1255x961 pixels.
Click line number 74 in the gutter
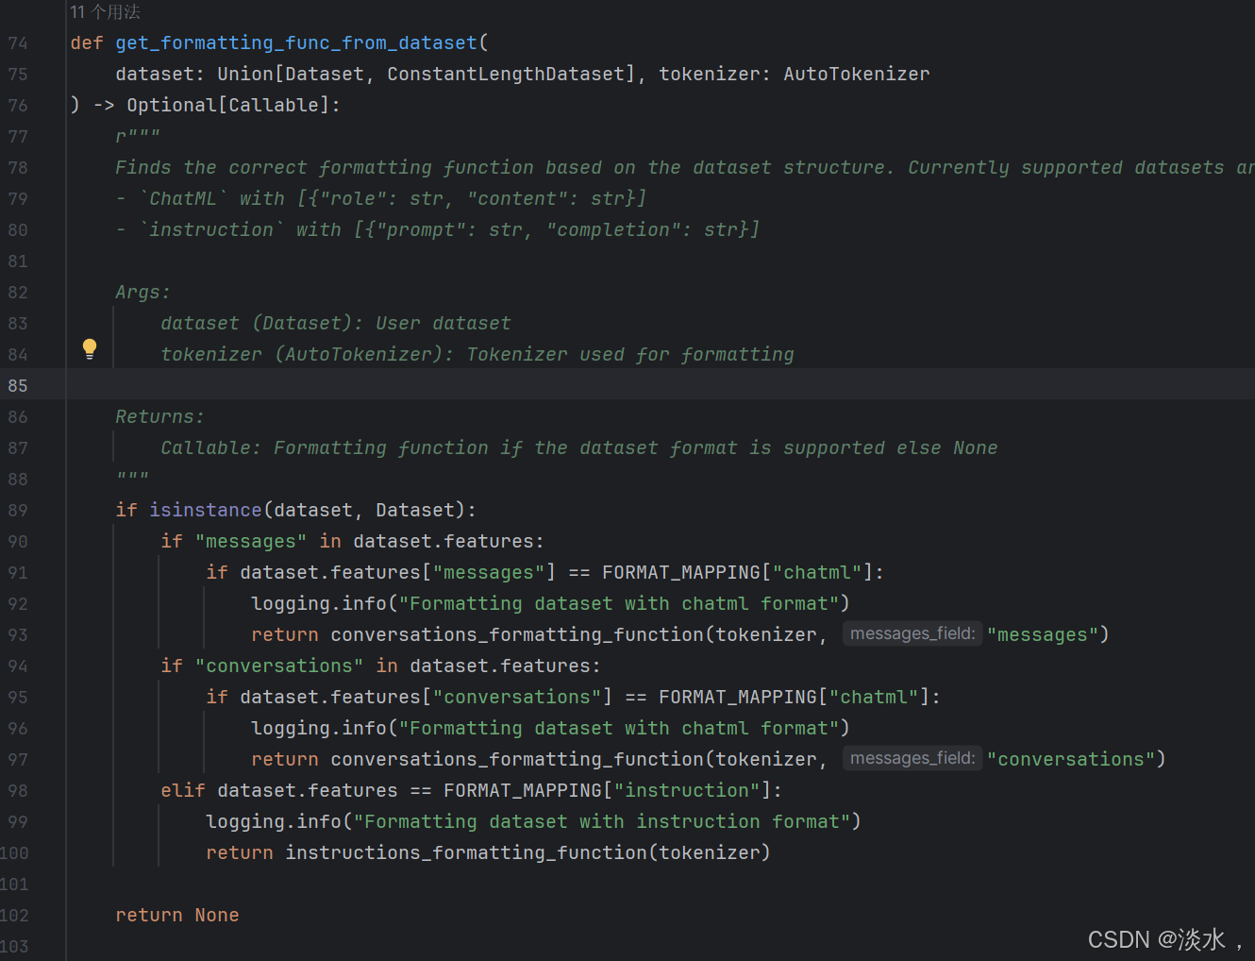18,43
